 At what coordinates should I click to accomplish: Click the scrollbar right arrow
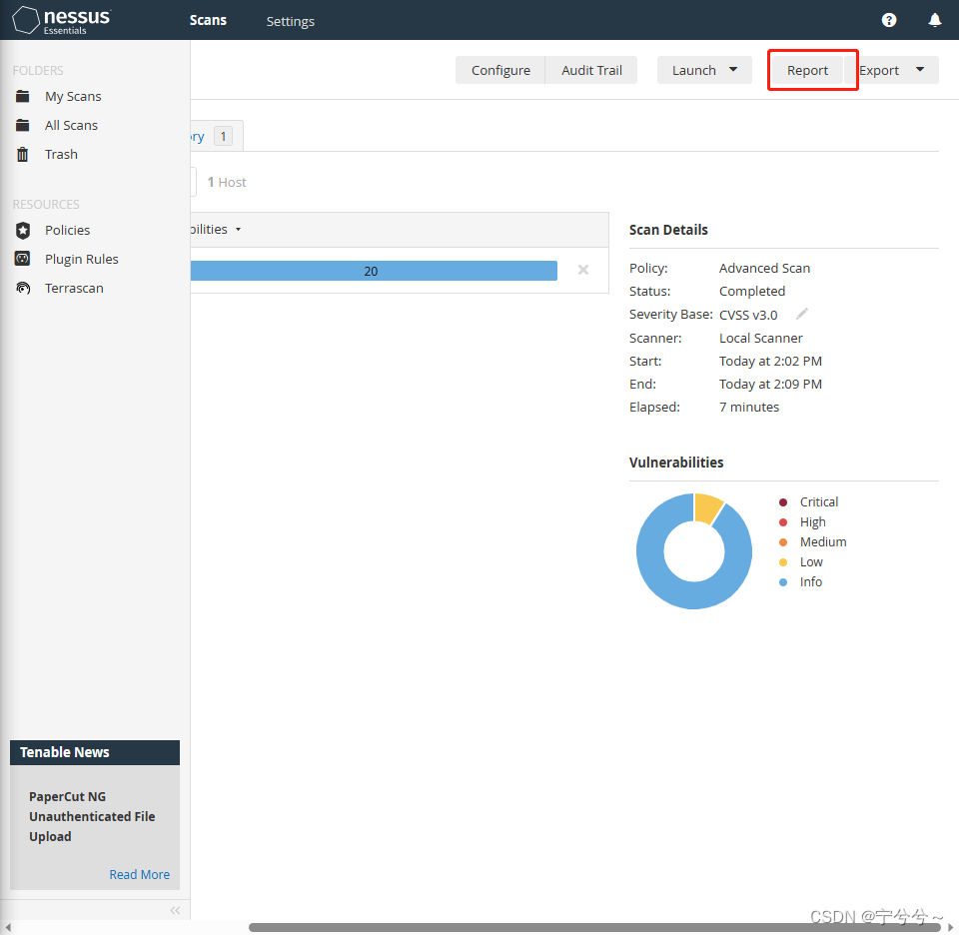point(950,928)
